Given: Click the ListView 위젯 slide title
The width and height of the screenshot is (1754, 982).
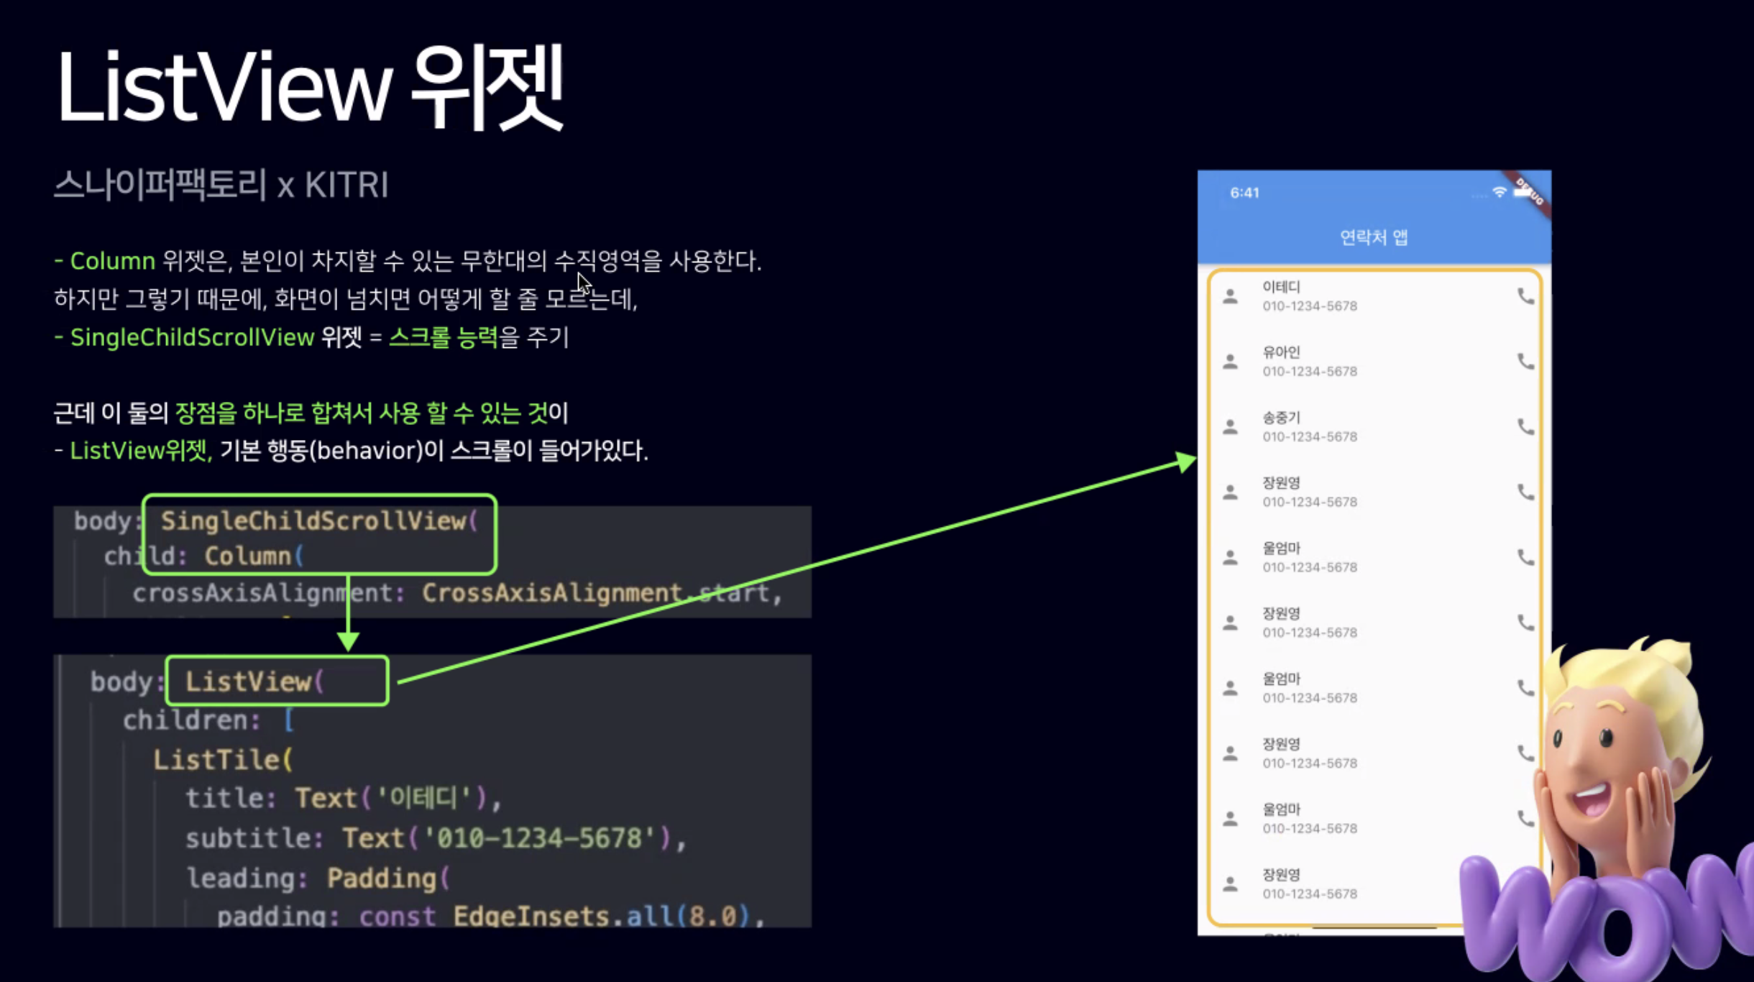Looking at the screenshot, I should tap(309, 88).
